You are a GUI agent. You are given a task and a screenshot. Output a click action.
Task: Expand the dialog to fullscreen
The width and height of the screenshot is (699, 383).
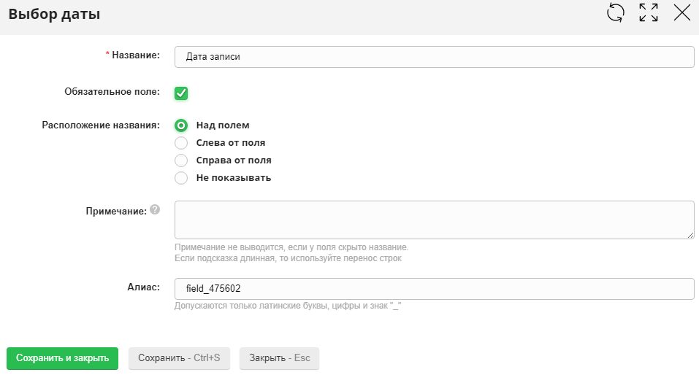point(649,12)
